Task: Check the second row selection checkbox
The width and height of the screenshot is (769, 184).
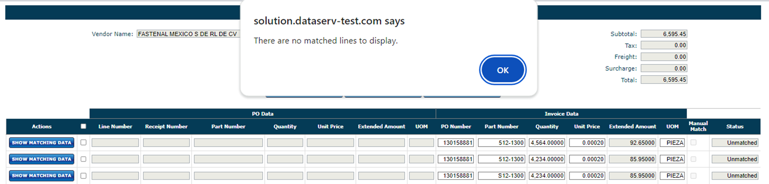Action: [x=83, y=159]
